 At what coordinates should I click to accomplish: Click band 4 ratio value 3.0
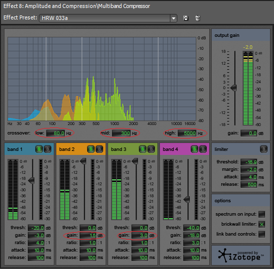[x=191, y=243]
